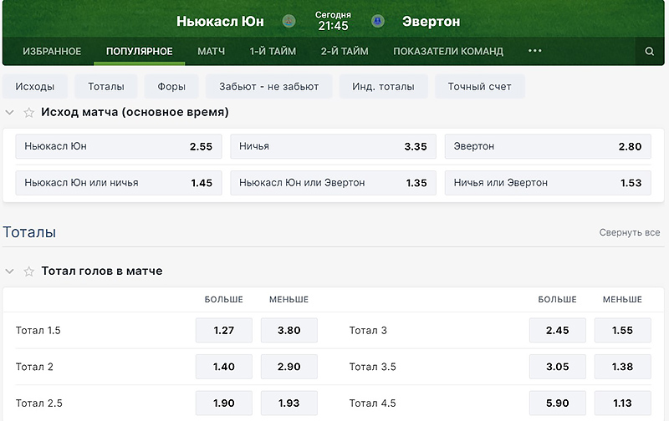Switch to the 1-й тайм tab

click(x=273, y=51)
